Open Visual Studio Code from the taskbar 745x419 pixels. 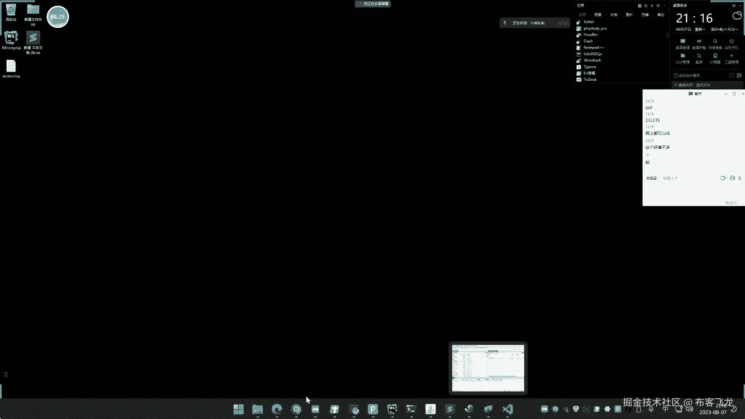click(507, 409)
